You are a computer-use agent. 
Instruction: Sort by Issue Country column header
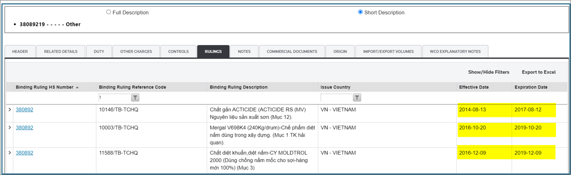pos(336,87)
